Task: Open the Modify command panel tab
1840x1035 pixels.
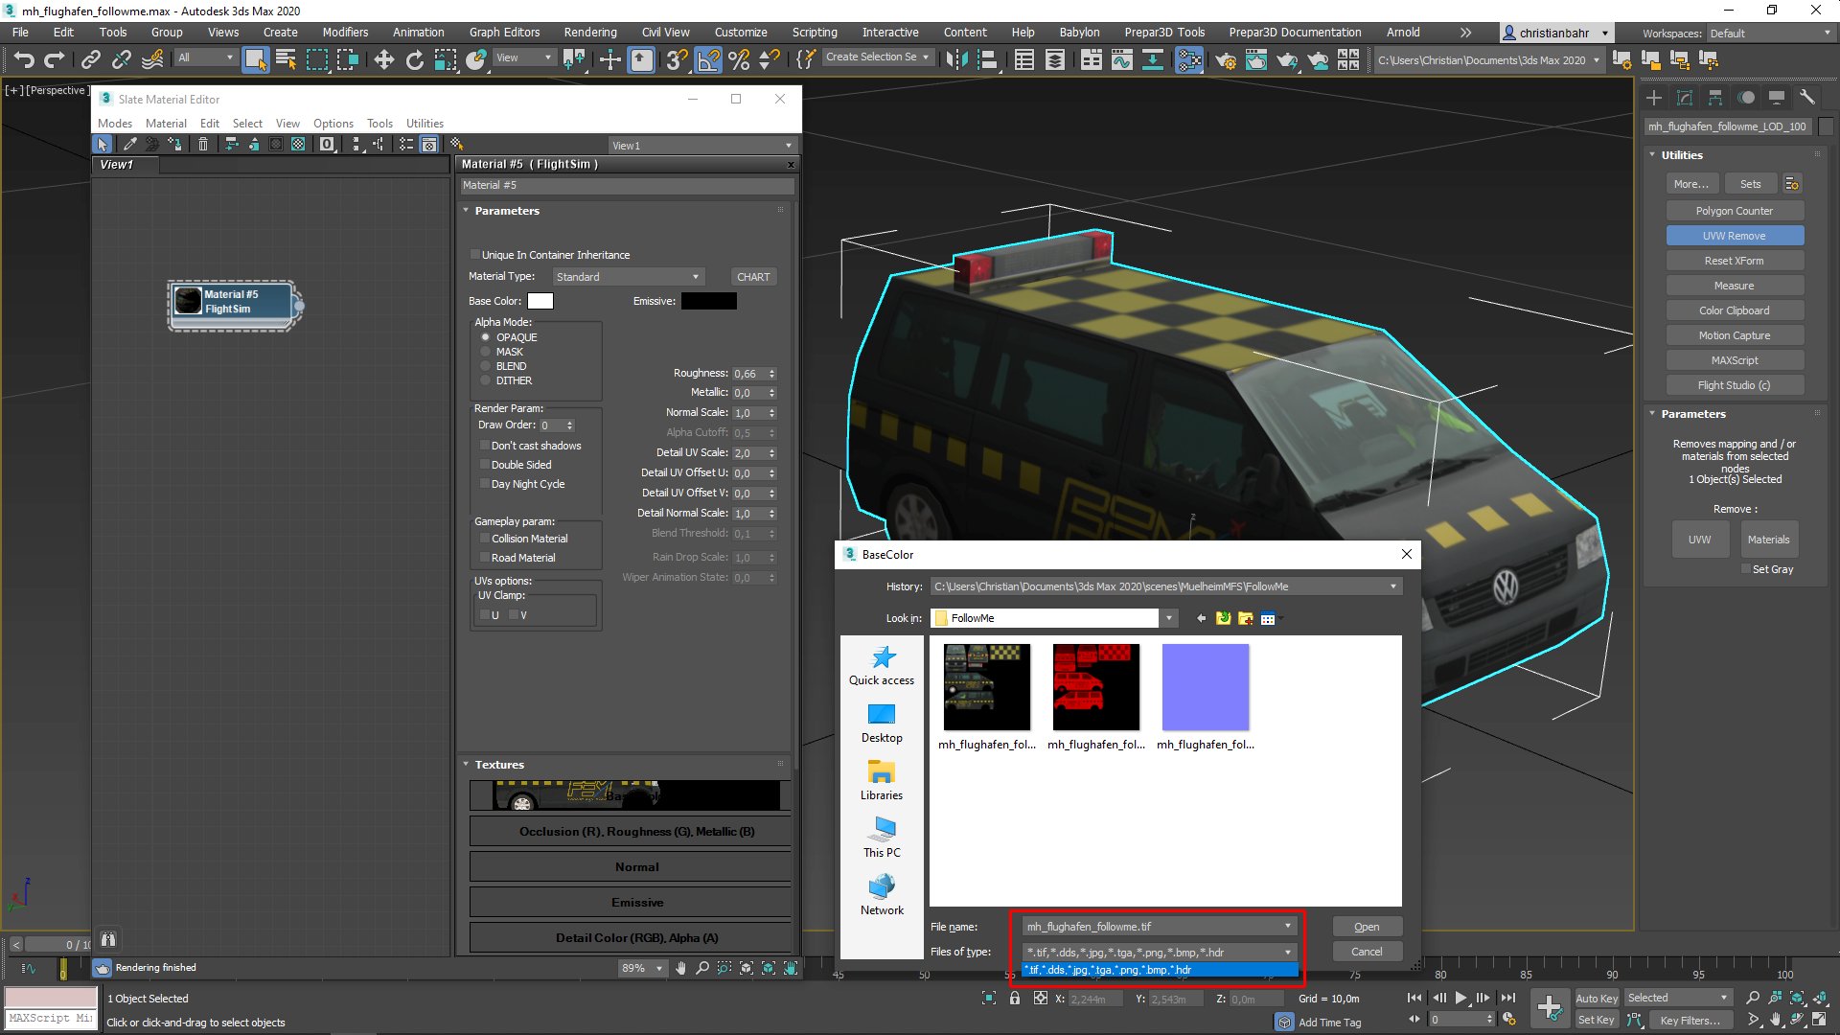Action: (x=1685, y=98)
